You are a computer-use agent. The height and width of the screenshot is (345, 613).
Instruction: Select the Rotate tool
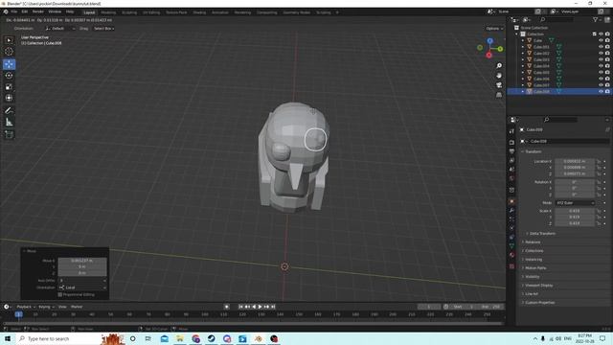tap(9, 76)
